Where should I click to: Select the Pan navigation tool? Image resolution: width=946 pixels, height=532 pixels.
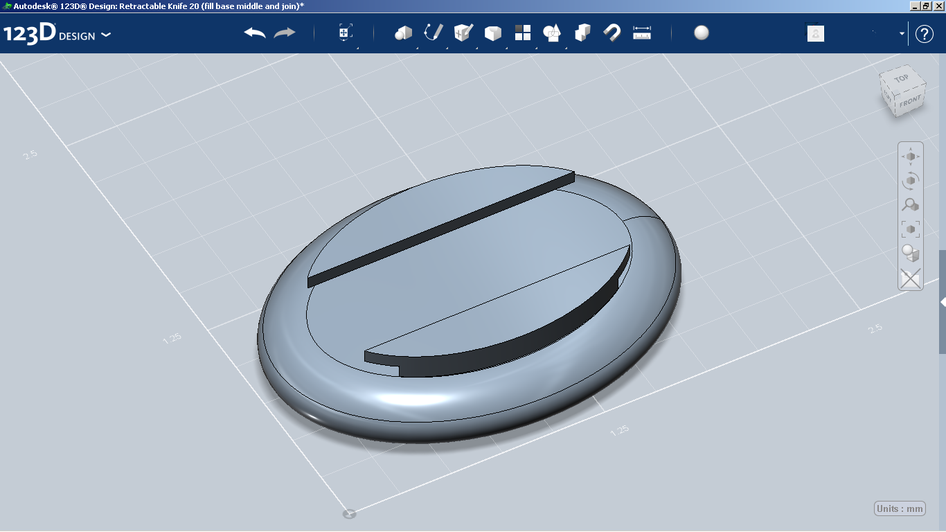pos(911,157)
